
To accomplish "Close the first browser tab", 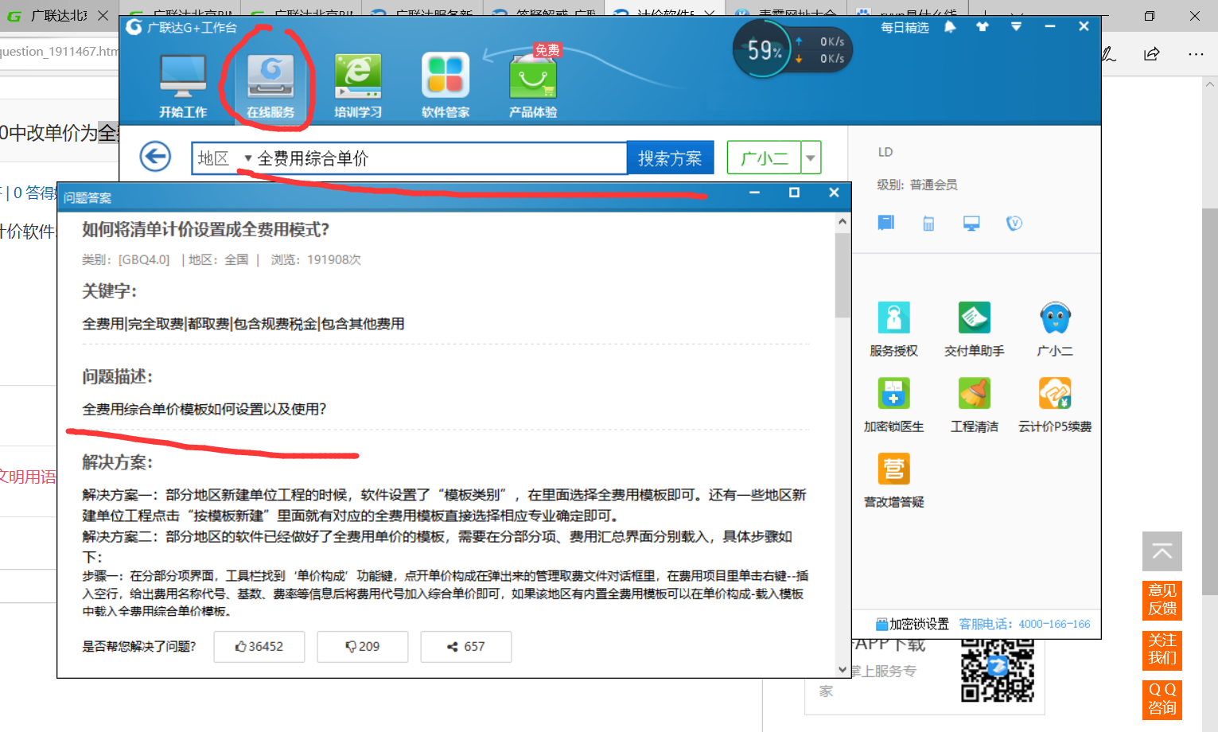I will (103, 15).
